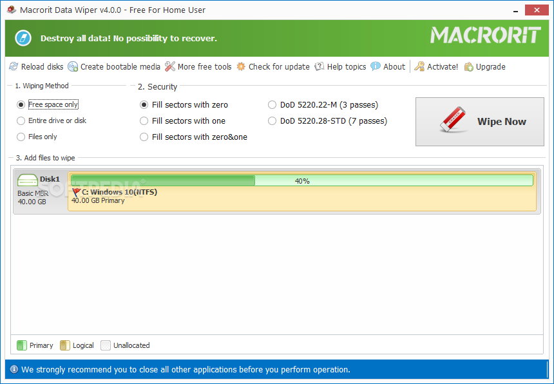Click the Activate! label
This screenshot has height=384, width=554.
pos(443,67)
